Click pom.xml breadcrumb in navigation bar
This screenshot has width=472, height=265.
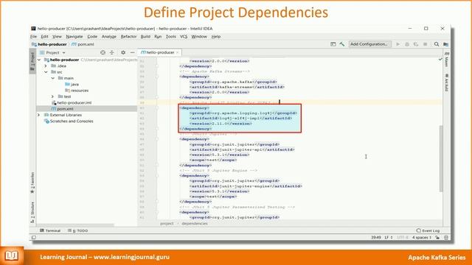[83, 44]
